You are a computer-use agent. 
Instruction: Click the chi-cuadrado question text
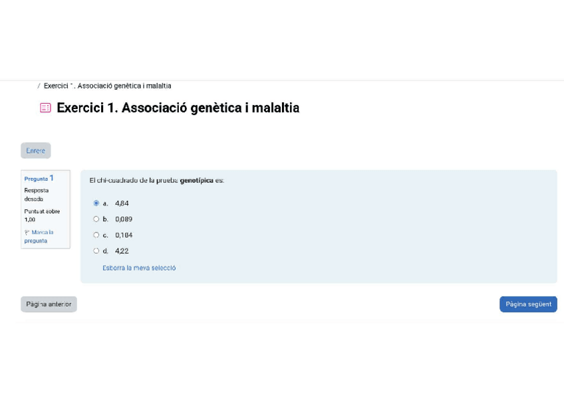156,180
